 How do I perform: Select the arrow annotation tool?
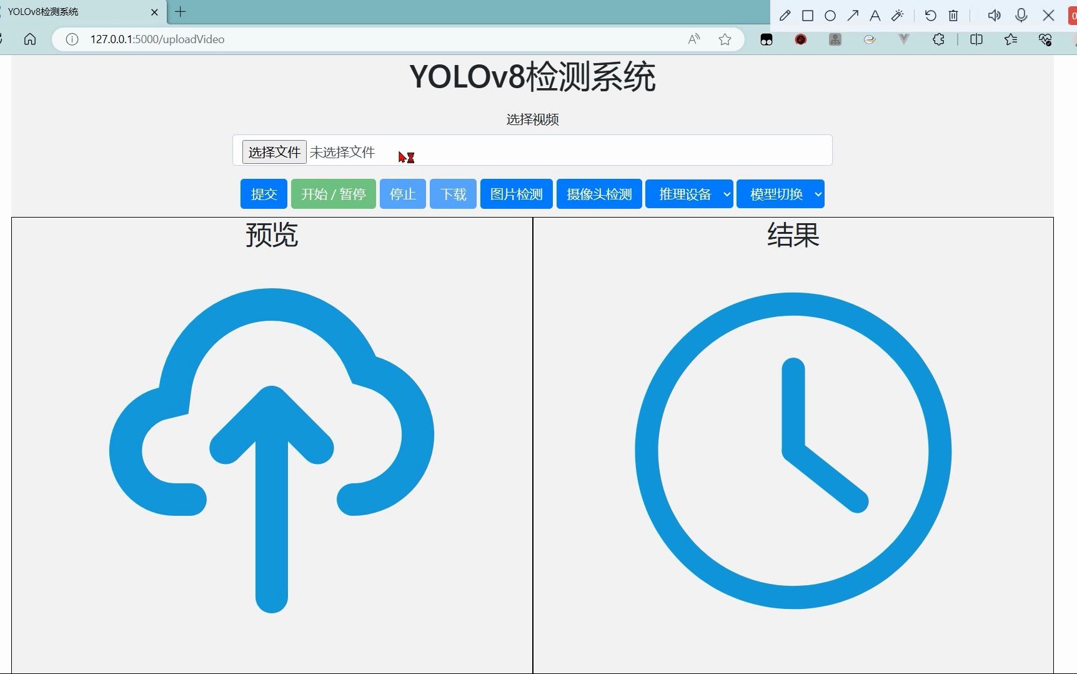(853, 16)
